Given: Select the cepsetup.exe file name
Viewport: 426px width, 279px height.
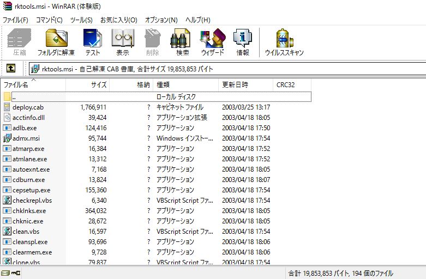Looking at the screenshot, I should point(31,190).
